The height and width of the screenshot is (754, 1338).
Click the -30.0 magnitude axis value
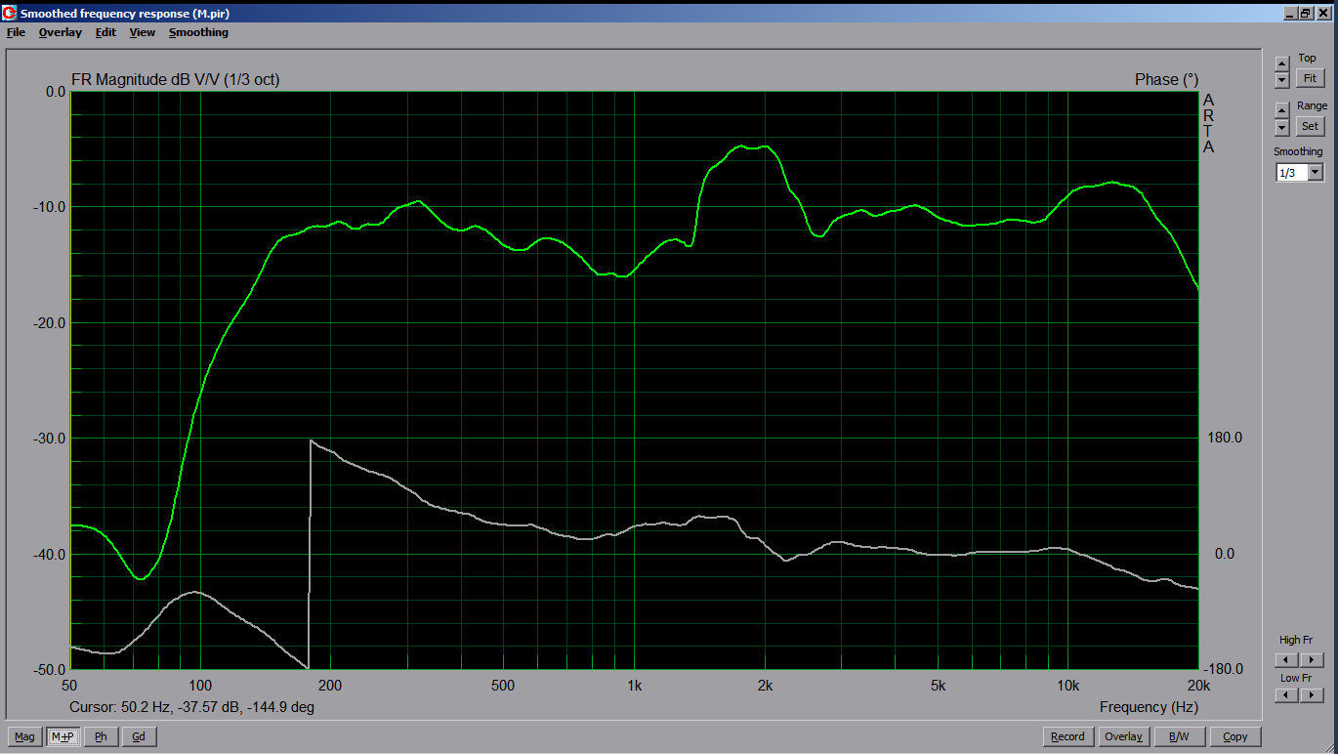pos(48,438)
